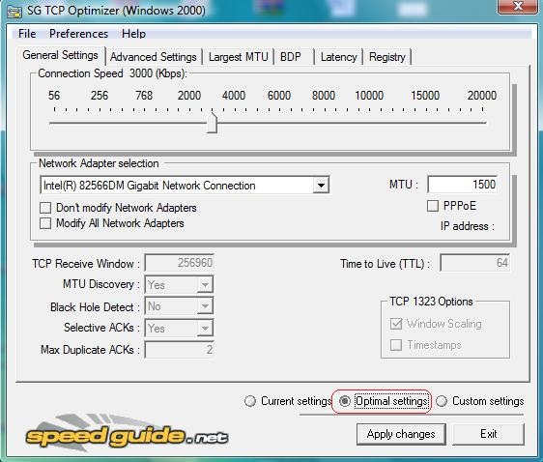Image resolution: width=543 pixels, height=462 pixels.
Task: Click the MTU input field showing 1500
Action: pos(463,185)
